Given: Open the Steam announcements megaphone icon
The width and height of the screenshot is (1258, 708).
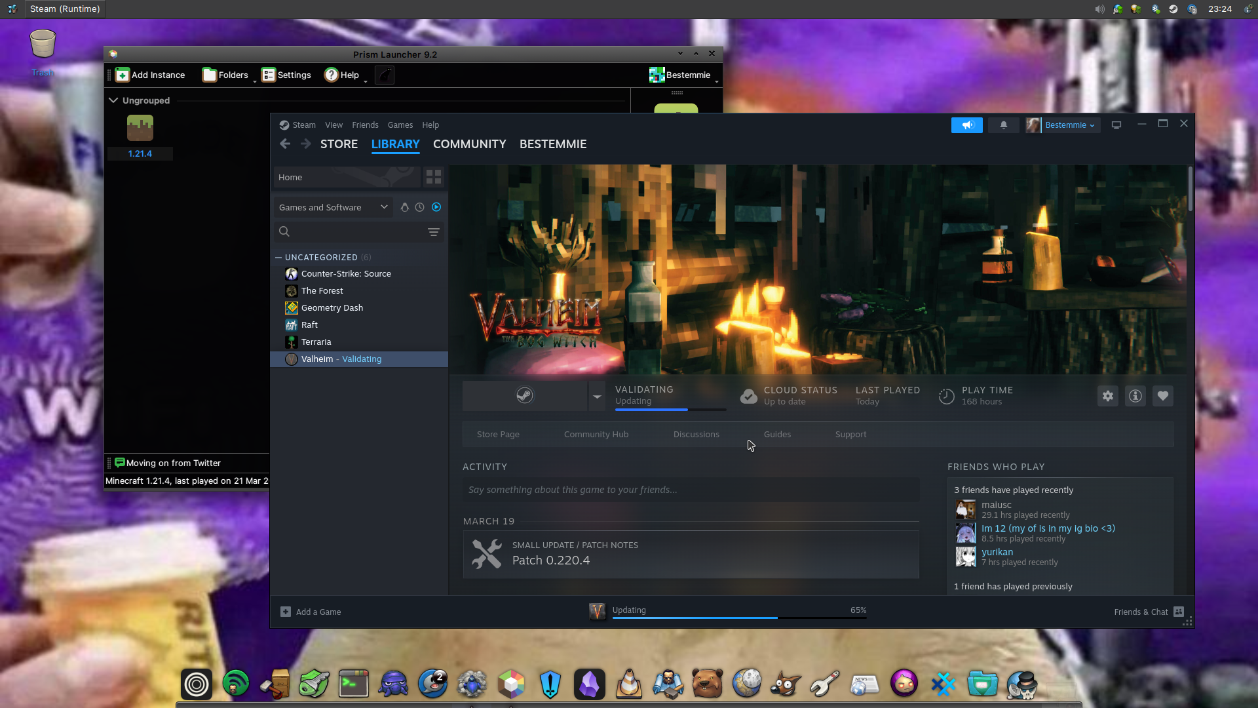Looking at the screenshot, I should tap(967, 125).
